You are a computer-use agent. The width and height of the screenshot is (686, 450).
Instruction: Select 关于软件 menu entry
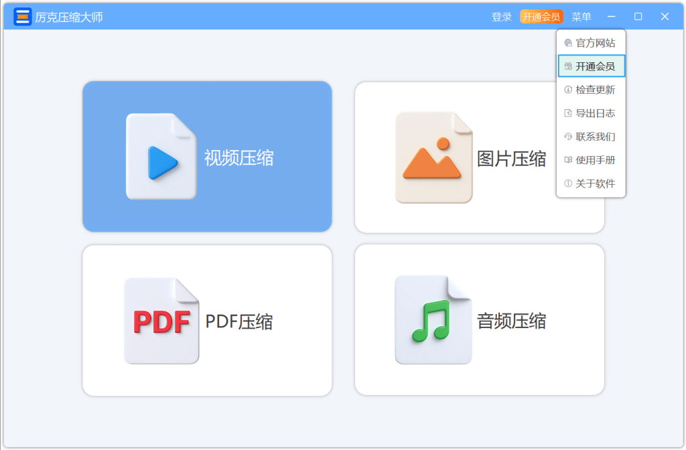pyautogui.click(x=591, y=183)
